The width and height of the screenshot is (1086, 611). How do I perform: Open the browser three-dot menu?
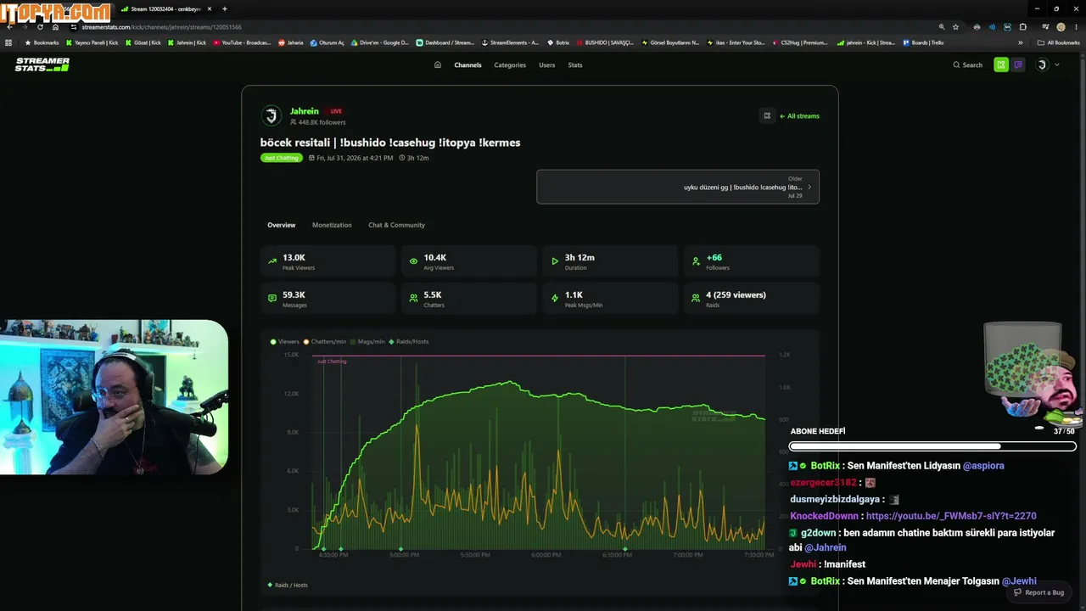point(1076,27)
